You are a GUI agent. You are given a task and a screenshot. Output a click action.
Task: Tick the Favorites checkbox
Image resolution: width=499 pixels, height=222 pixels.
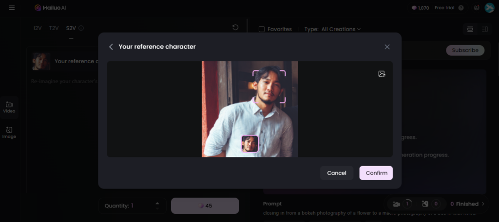click(262, 29)
